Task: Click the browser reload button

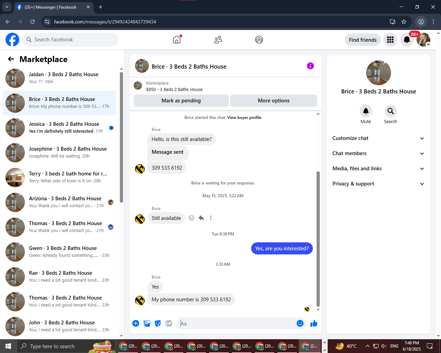Action: point(32,22)
